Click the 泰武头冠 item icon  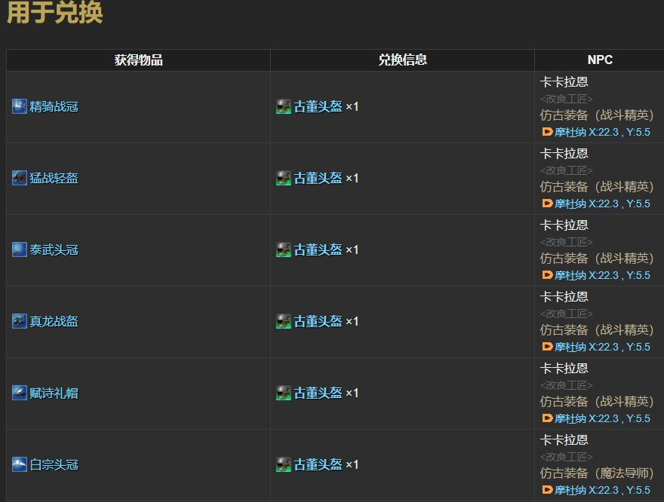[x=20, y=249]
